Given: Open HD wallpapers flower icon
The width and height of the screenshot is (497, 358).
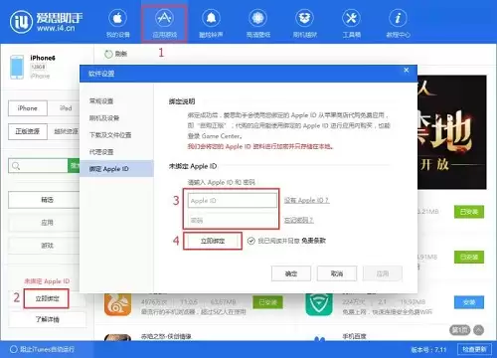Looking at the screenshot, I should click(257, 18).
